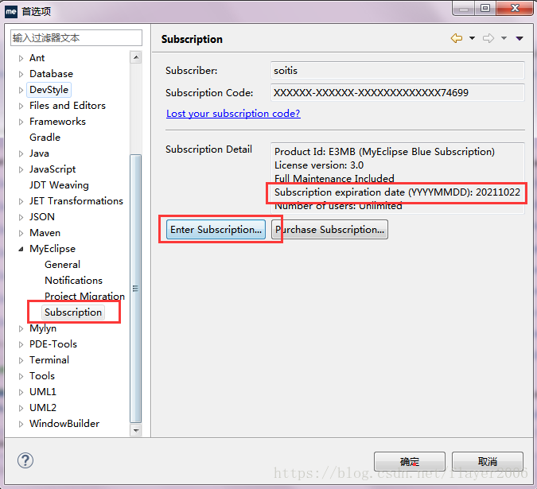Open the Lost your subscription code link

(233, 113)
